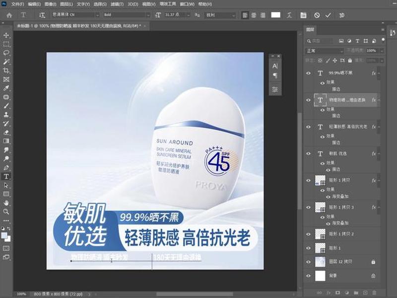Hide the 矩形 1 拷贝 3 layer
397x298 pixels.
308,207
